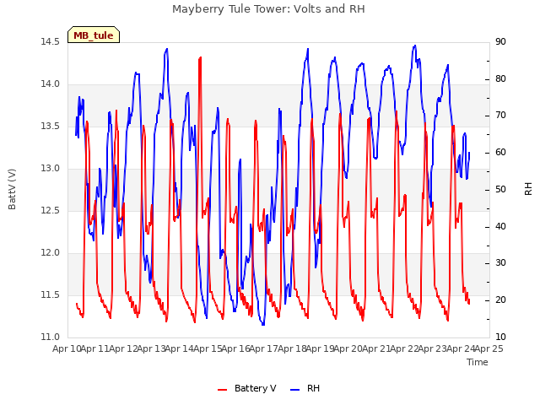Click the tall red voltage spike near Apr 15

click(200, 58)
